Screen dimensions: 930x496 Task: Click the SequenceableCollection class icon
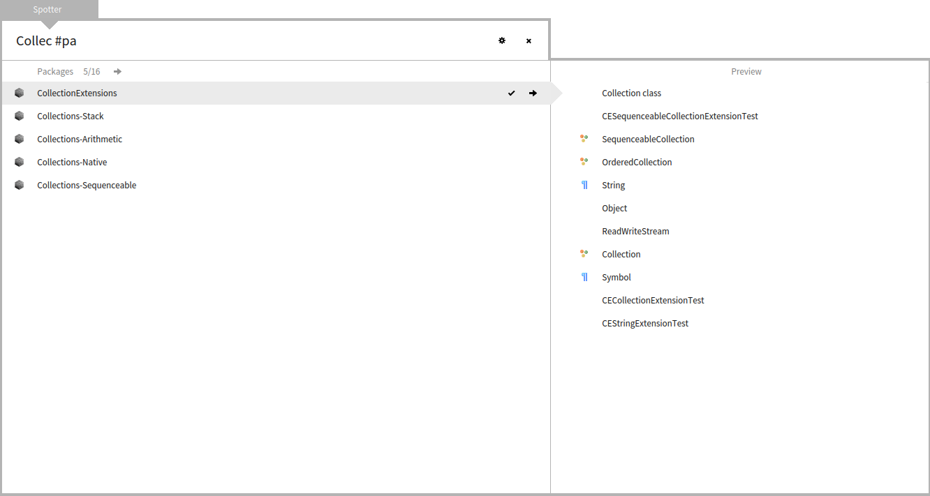(584, 139)
